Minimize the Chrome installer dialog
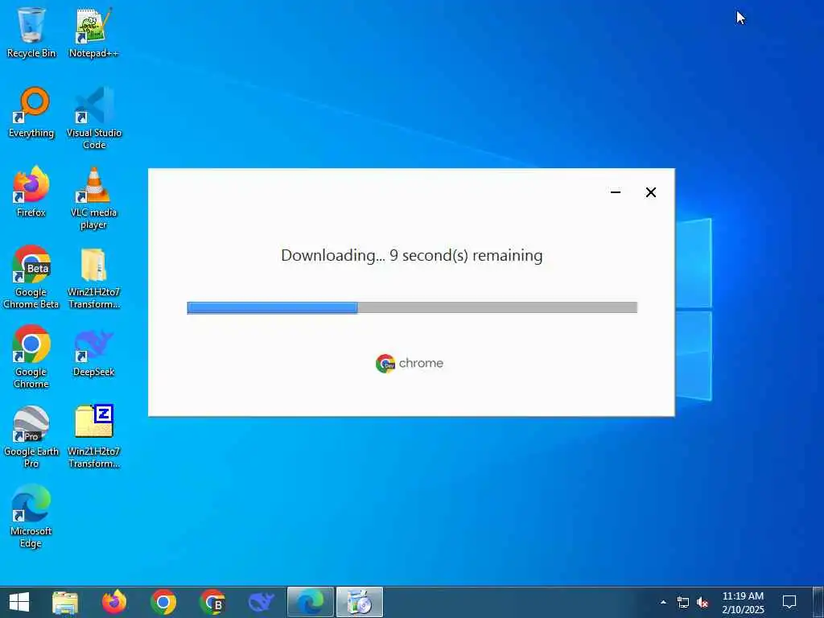Image resolution: width=824 pixels, height=618 pixels. (616, 192)
